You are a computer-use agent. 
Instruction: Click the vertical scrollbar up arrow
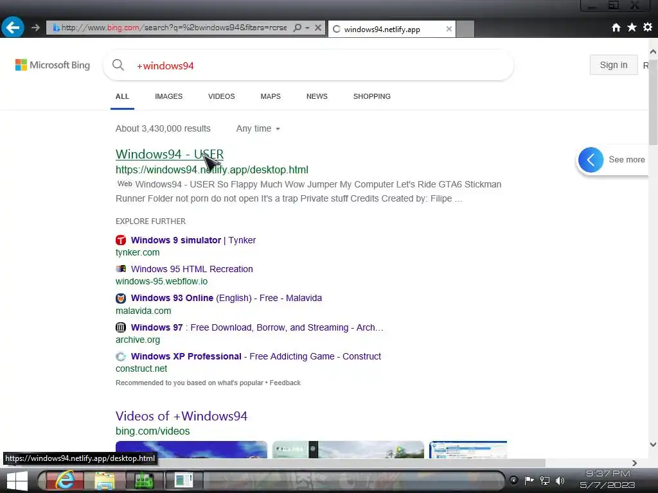pos(653,51)
